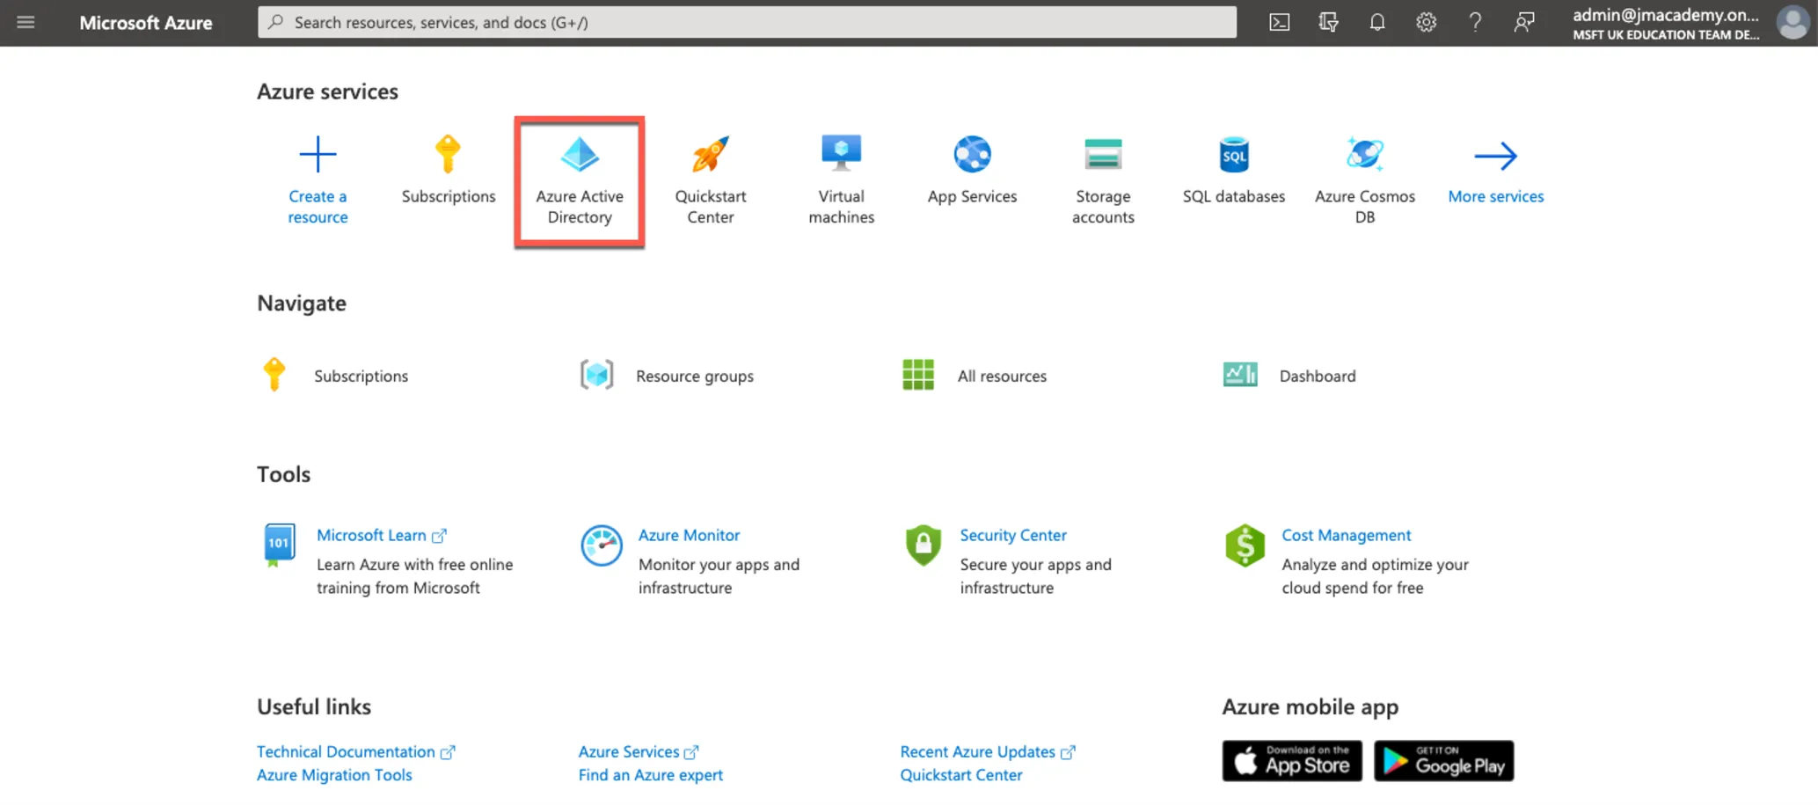1818x805 pixels.
Task: Click the Resource groups cube icon
Action: pos(596,375)
